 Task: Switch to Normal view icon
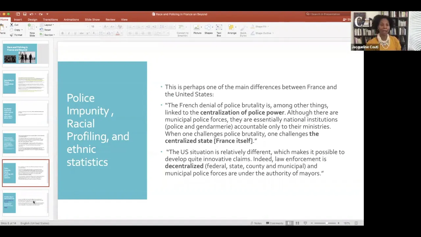click(289, 223)
